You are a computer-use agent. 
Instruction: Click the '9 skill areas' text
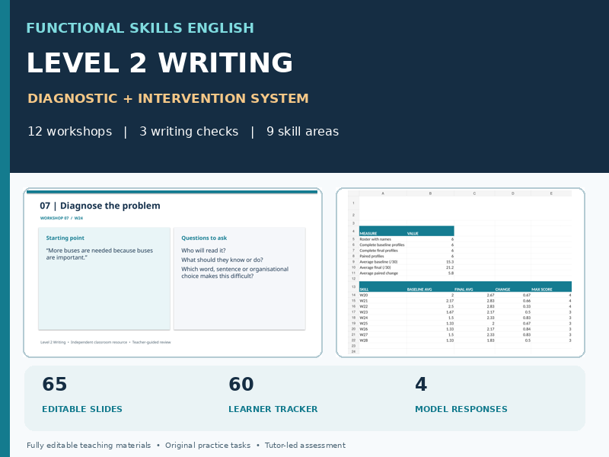tap(302, 131)
